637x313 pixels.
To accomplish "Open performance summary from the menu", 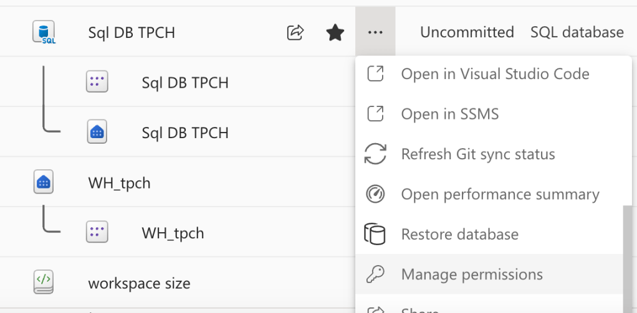I will [500, 194].
